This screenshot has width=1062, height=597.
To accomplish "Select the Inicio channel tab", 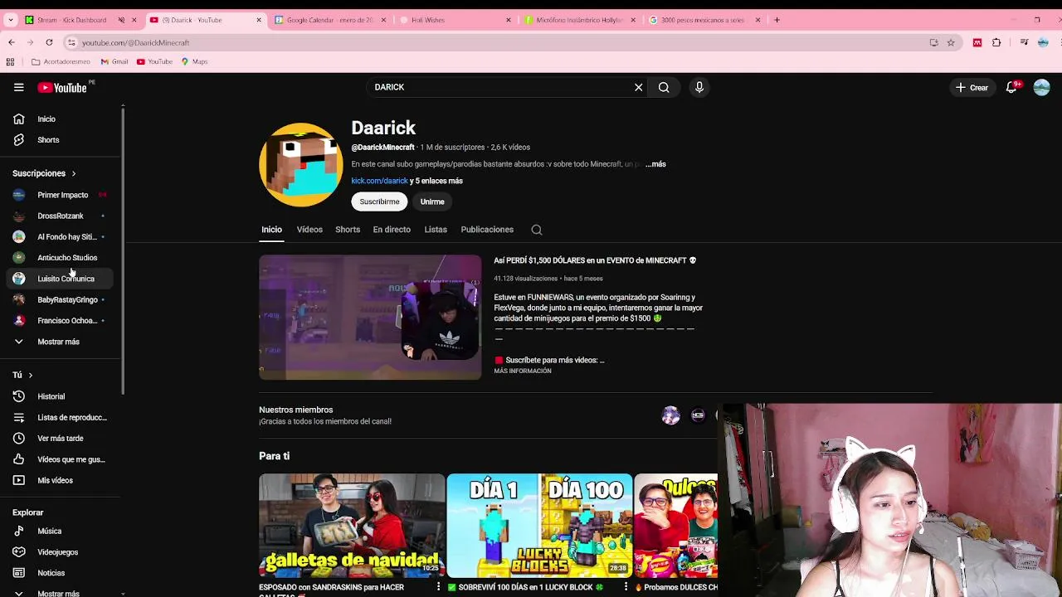I will coord(271,230).
